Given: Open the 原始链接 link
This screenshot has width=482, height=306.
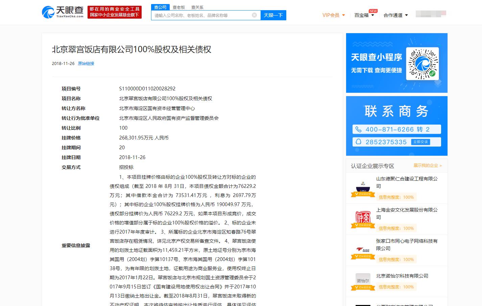Looking at the screenshot, I should click(x=86, y=63).
